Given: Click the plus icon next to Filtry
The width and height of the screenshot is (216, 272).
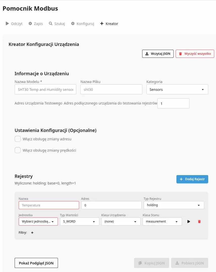Looking at the screenshot, I should pyautogui.click(x=32, y=233).
